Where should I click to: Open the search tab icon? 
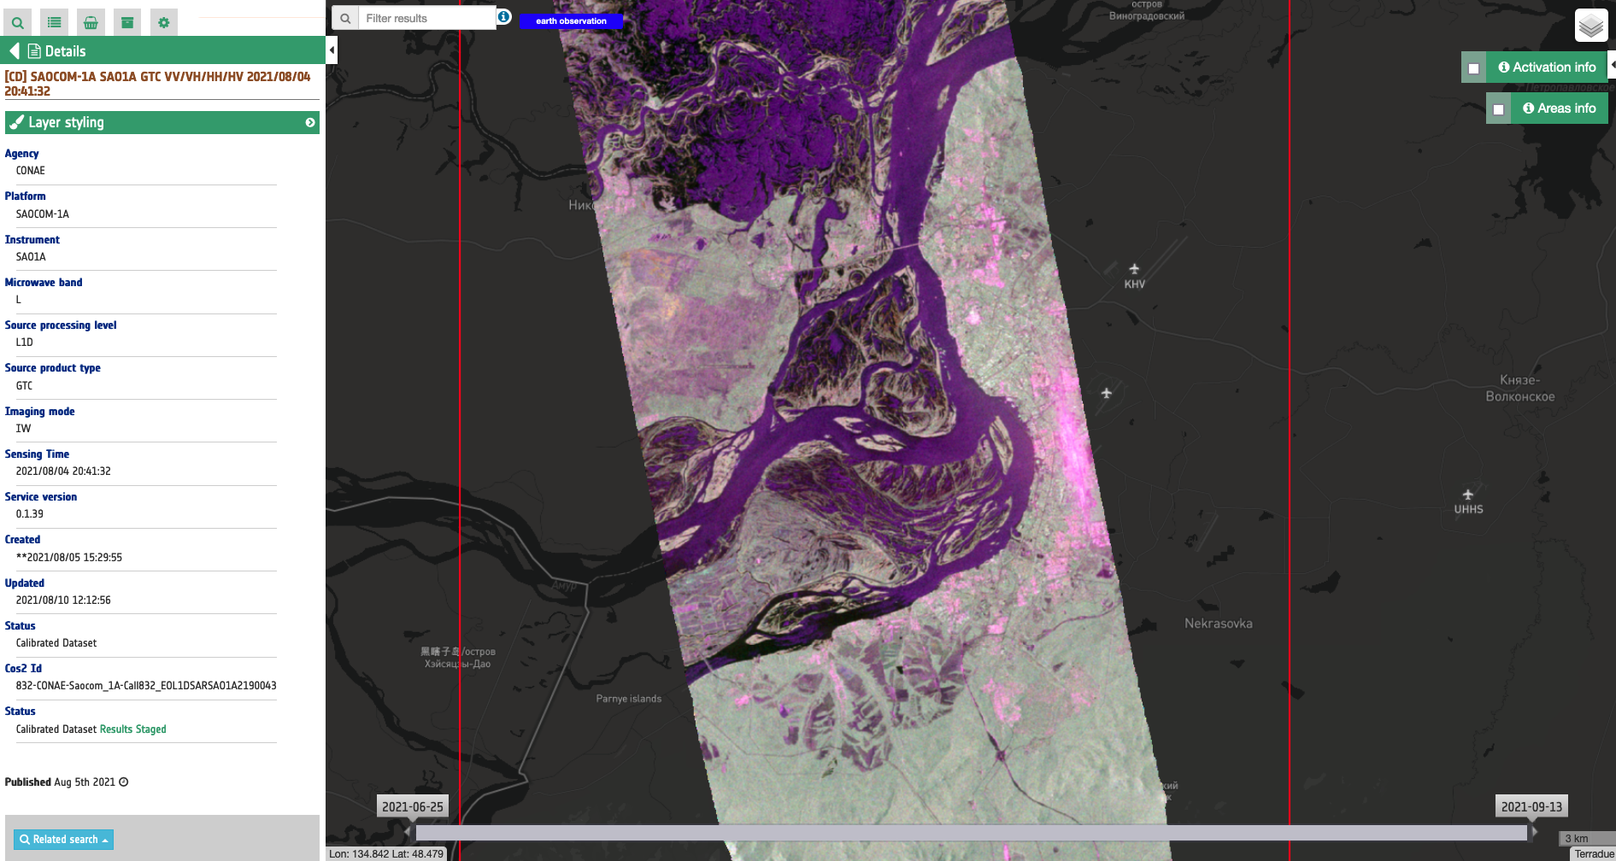click(17, 22)
